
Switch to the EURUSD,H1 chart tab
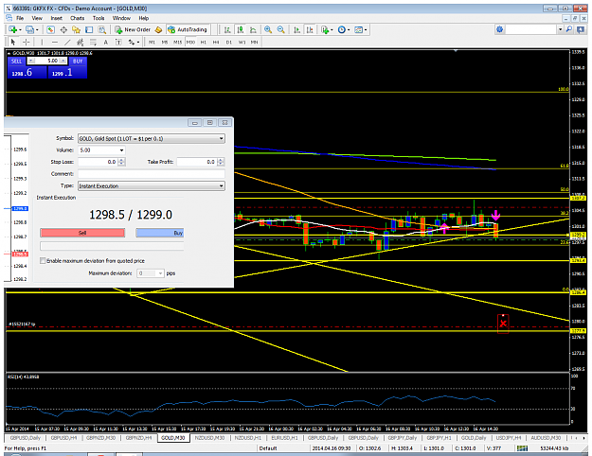click(x=284, y=438)
